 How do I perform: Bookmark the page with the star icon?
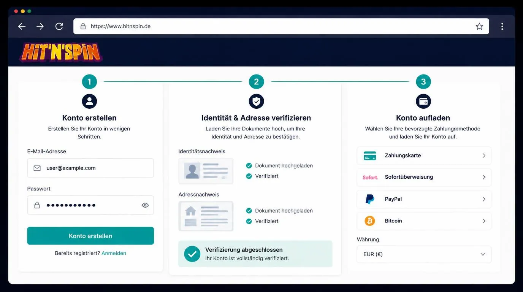pos(479,26)
